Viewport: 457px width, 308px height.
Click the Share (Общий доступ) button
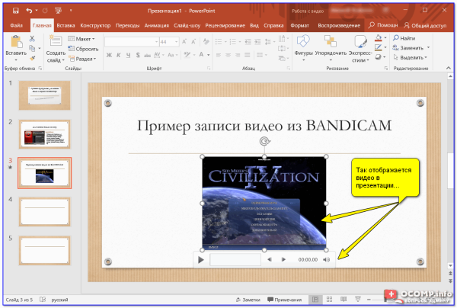(427, 25)
